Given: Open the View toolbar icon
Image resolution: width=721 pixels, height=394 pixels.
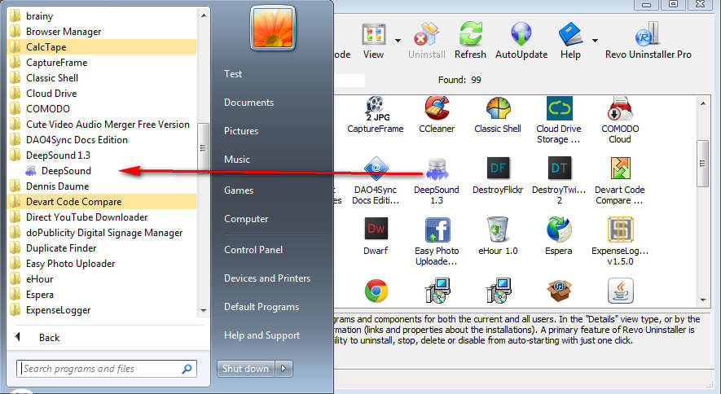Looking at the screenshot, I should pos(373,34).
